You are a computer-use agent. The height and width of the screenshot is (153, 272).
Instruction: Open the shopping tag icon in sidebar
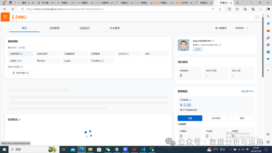268,23
